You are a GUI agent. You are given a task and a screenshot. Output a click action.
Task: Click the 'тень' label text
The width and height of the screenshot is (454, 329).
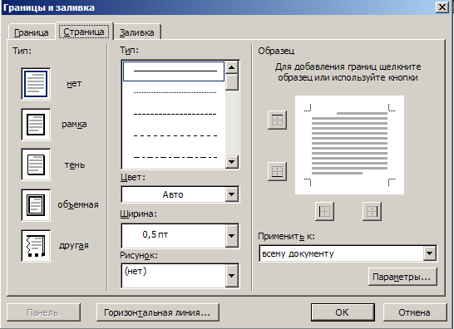pos(75,165)
